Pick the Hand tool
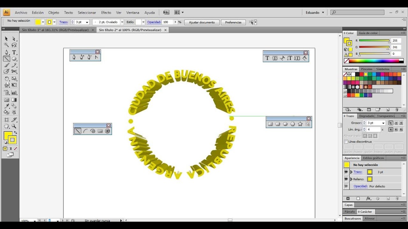408x229 pixels. 6,126
